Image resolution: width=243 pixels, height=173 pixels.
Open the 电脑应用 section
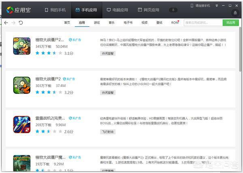117,10
